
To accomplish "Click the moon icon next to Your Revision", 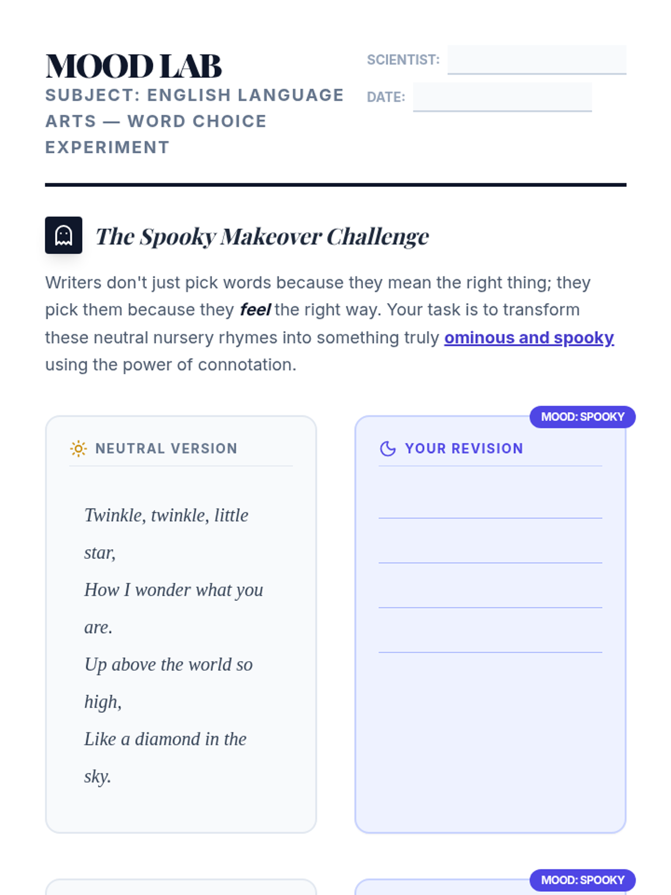I will (x=388, y=449).
